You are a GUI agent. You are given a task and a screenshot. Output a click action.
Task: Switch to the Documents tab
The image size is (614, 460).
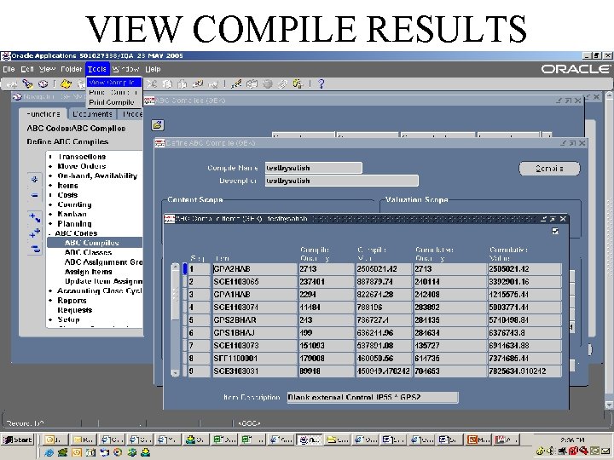(x=92, y=114)
